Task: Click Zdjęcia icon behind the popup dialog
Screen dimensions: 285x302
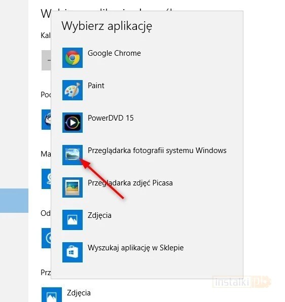Action: tap(52, 295)
